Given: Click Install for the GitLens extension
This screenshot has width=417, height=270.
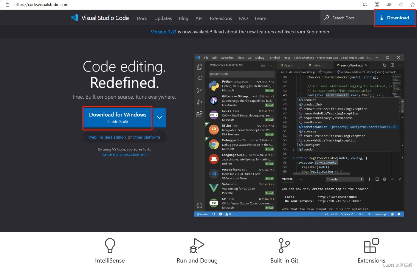Looking at the screenshot, I should [269, 105].
